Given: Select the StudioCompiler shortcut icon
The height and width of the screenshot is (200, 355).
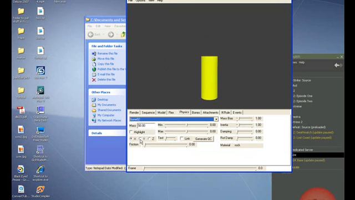Looking at the screenshot, I should [40, 191].
